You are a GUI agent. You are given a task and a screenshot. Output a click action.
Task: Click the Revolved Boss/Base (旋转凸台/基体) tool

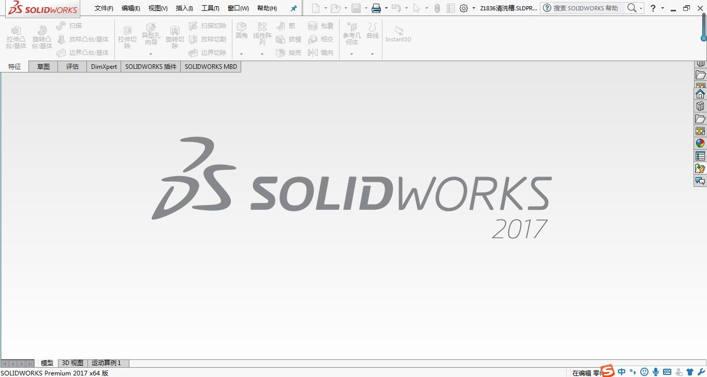point(42,37)
